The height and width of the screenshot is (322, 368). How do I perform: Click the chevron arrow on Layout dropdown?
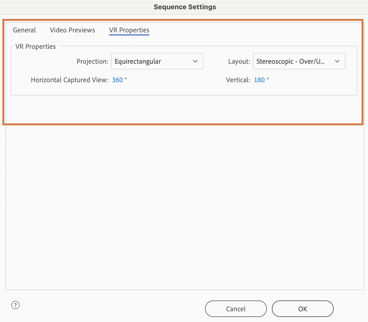click(337, 61)
